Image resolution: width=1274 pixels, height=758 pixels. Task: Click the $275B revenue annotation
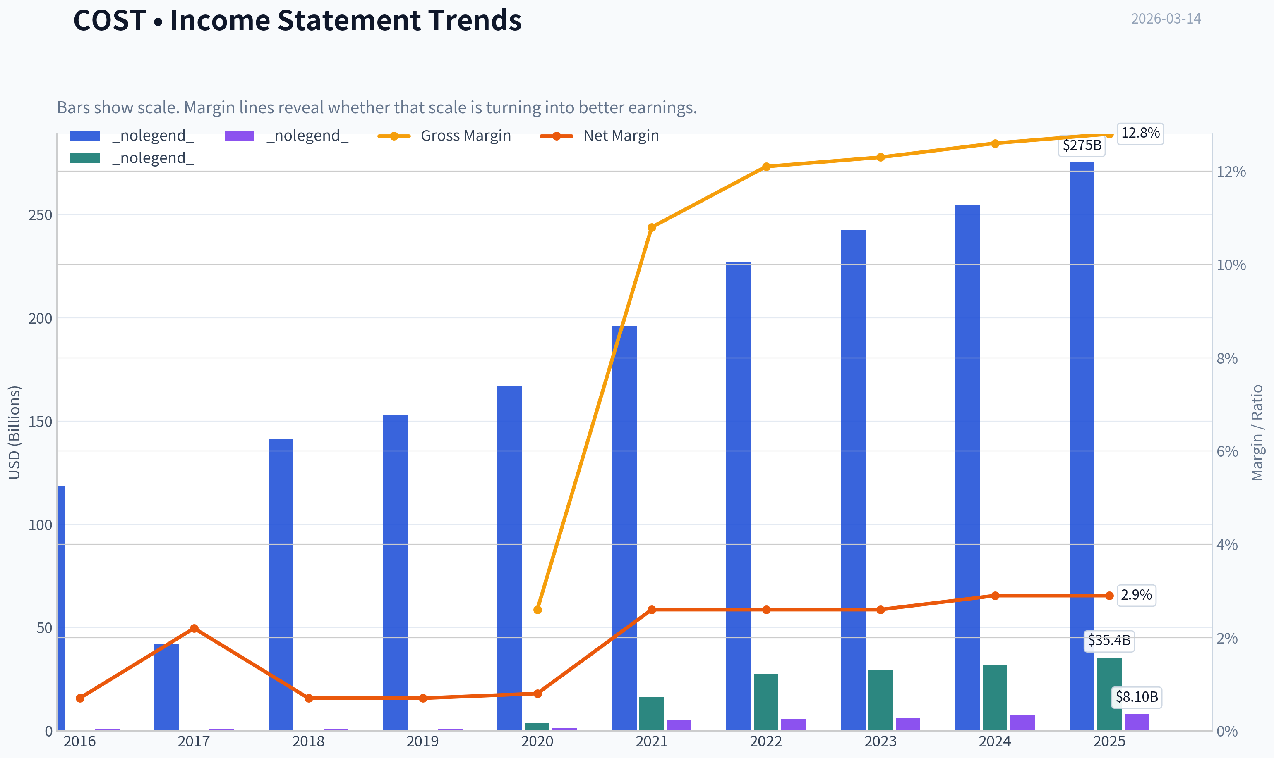[x=1082, y=145]
